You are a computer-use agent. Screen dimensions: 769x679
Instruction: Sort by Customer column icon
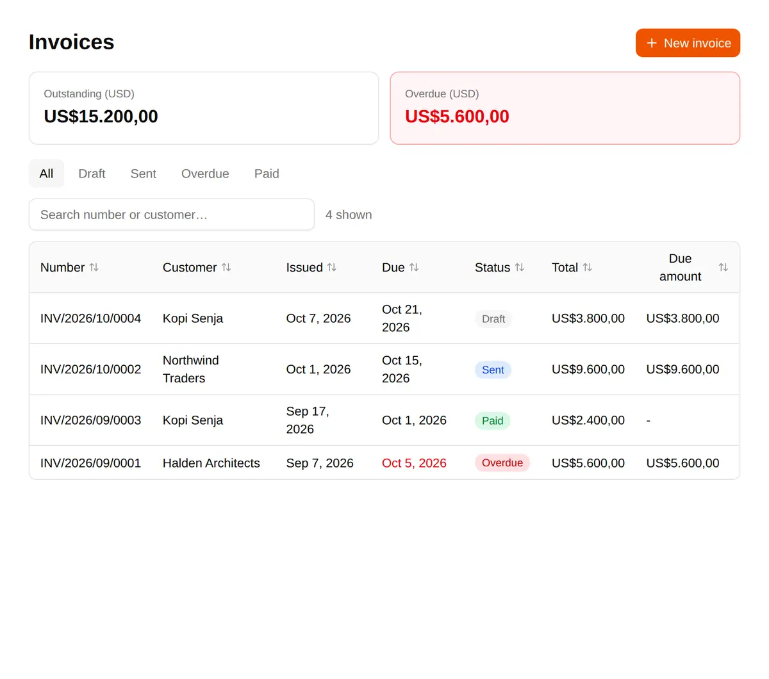point(226,267)
